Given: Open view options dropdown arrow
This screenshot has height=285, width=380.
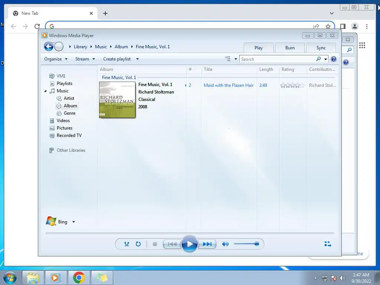Looking at the screenshot, I should pyautogui.click(x=236, y=59).
